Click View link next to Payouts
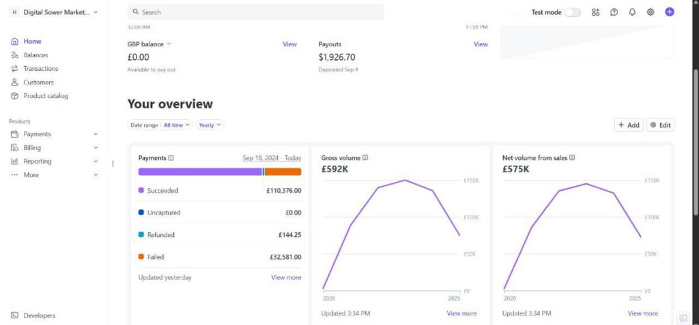This screenshot has height=325, width=699. (481, 44)
